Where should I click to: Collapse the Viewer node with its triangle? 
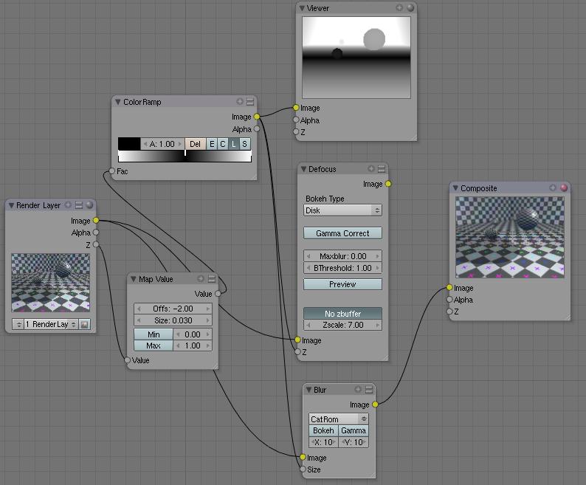tap(302, 8)
